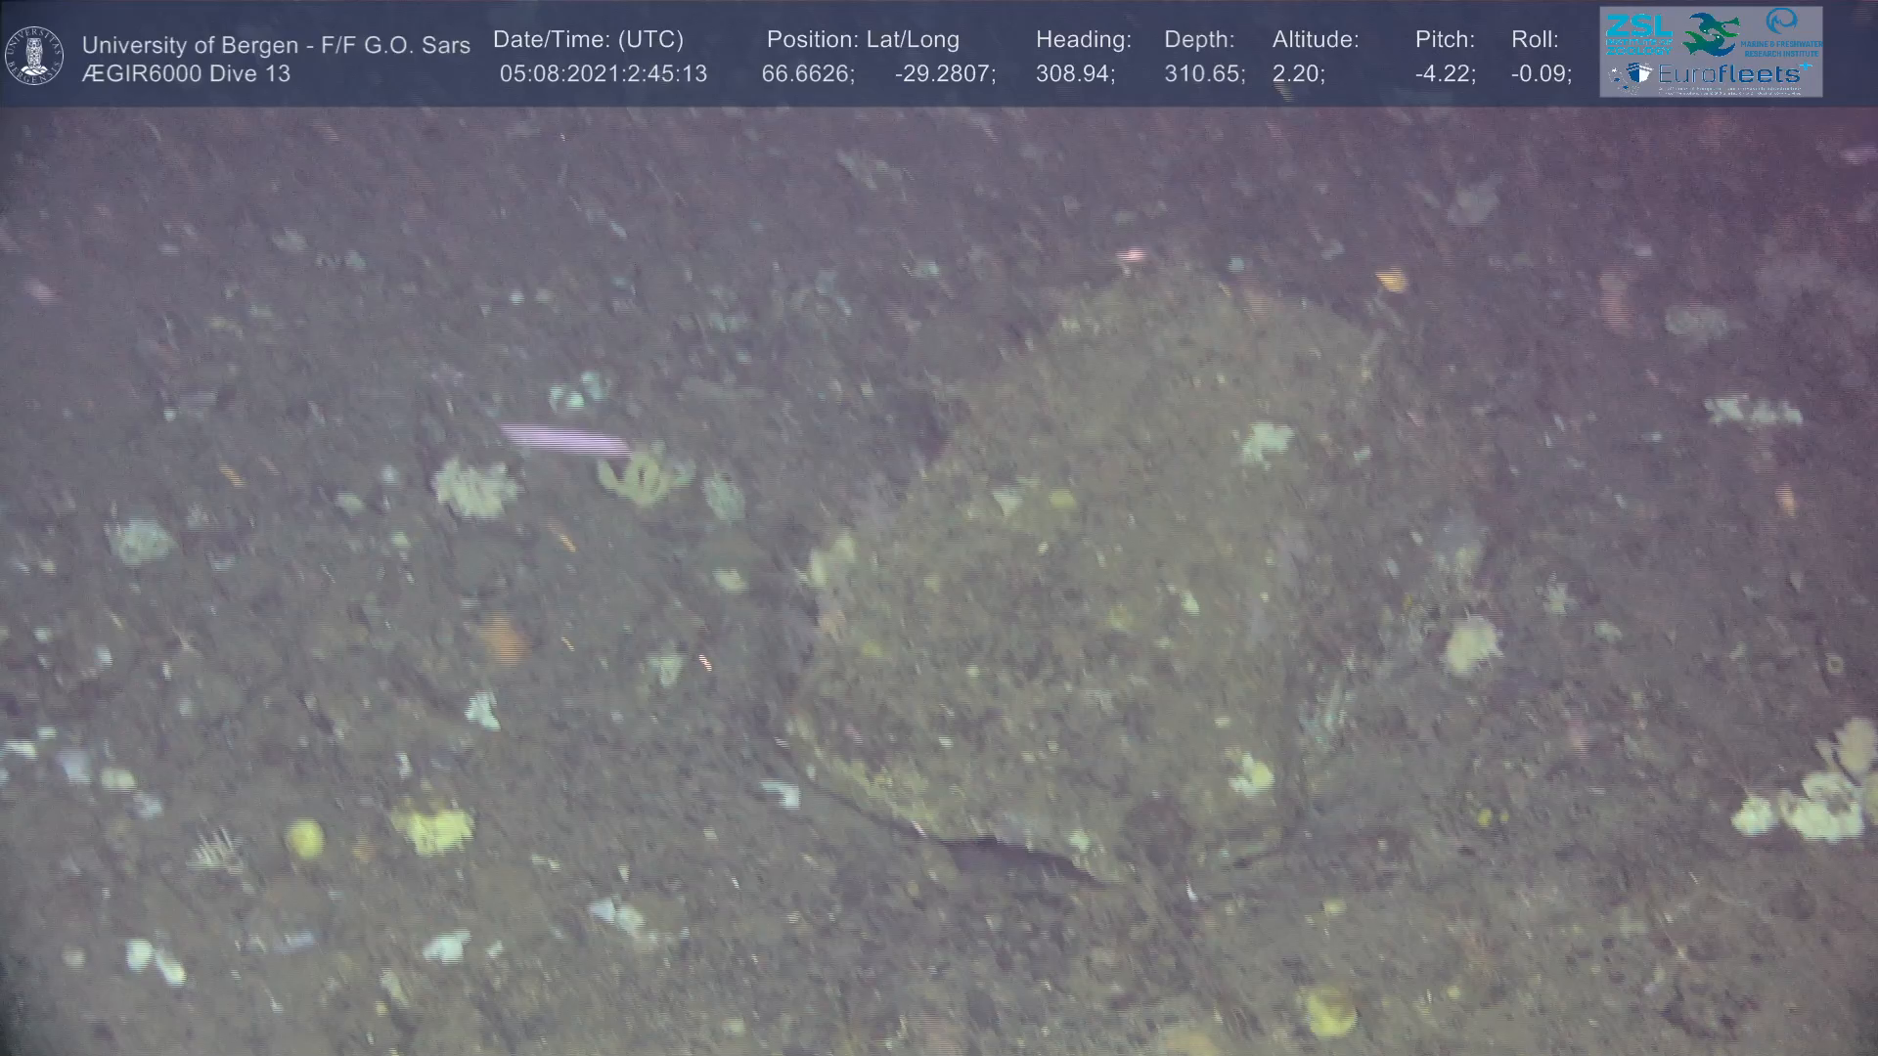
Task: Click the ÆGIR6000 Dive 13 label
Action: 186,73
